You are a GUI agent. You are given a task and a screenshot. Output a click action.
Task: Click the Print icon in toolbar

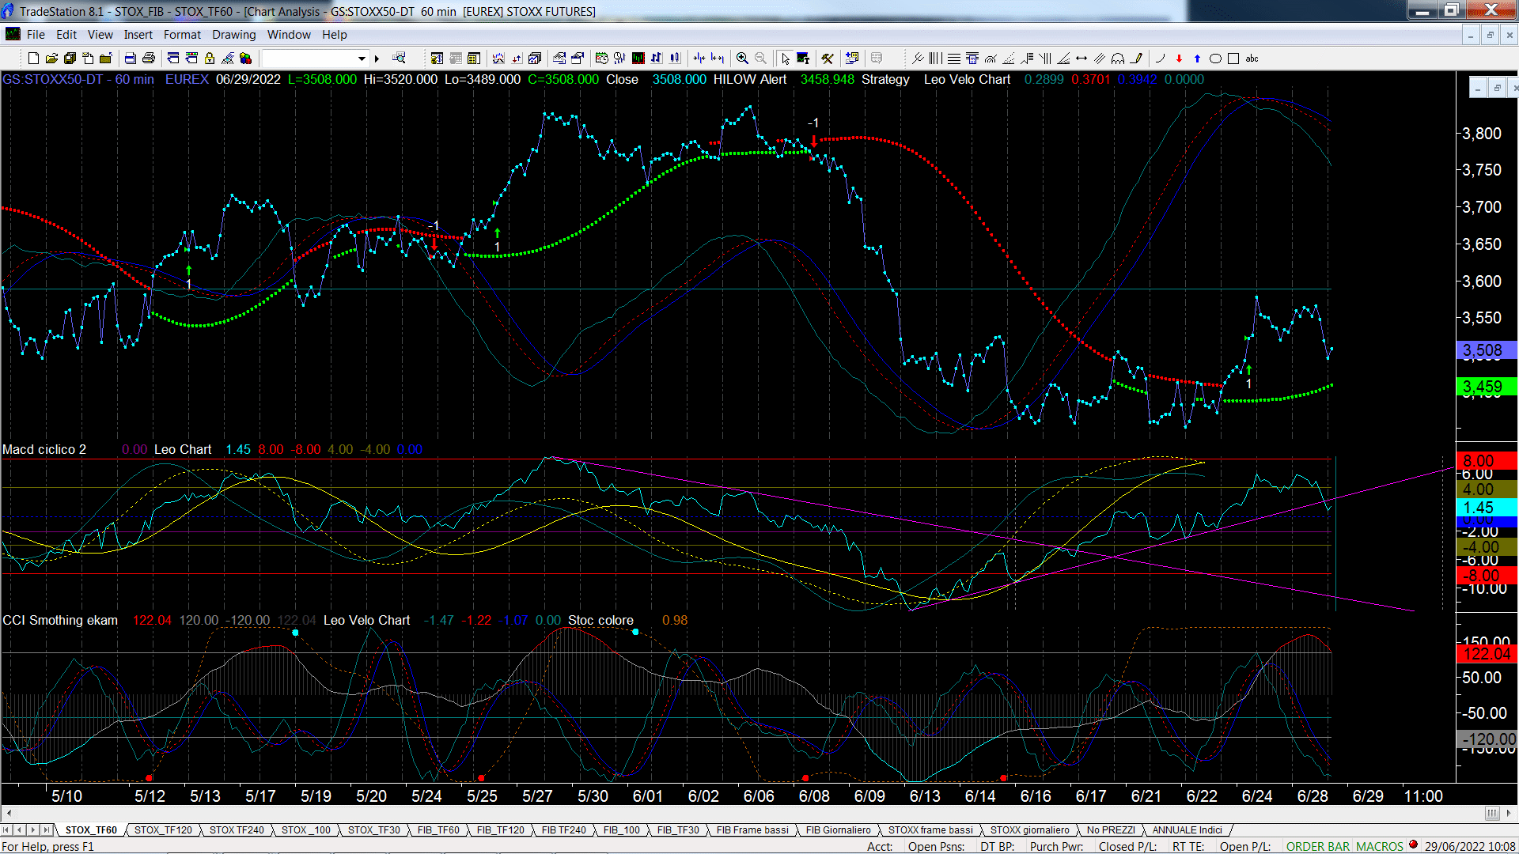(148, 59)
